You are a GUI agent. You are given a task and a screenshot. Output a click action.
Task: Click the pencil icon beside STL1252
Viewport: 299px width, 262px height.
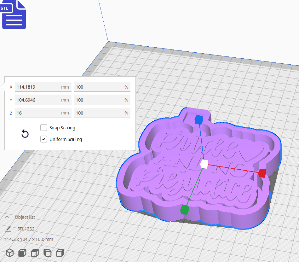click(x=9, y=229)
